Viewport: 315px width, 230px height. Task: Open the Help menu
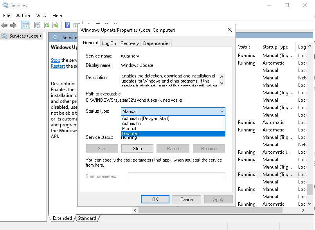point(57,16)
